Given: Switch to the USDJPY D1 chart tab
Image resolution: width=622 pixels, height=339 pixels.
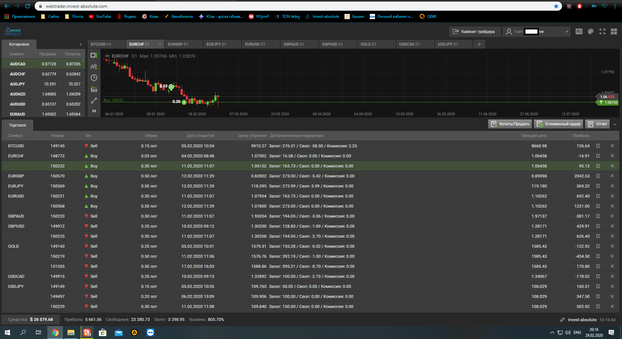Looking at the screenshot, I should pyautogui.click(x=453, y=44).
